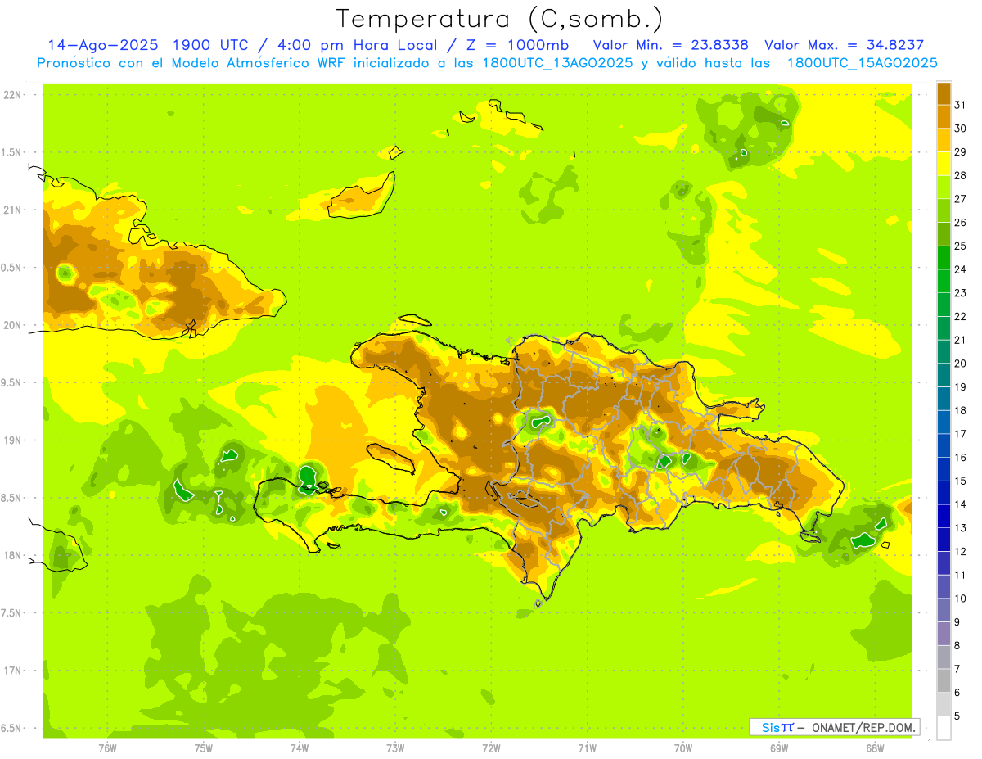Click the 'Valor Min. = 23.8338' text
The width and height of the screenshot is (982, 759).
point(671,45)
